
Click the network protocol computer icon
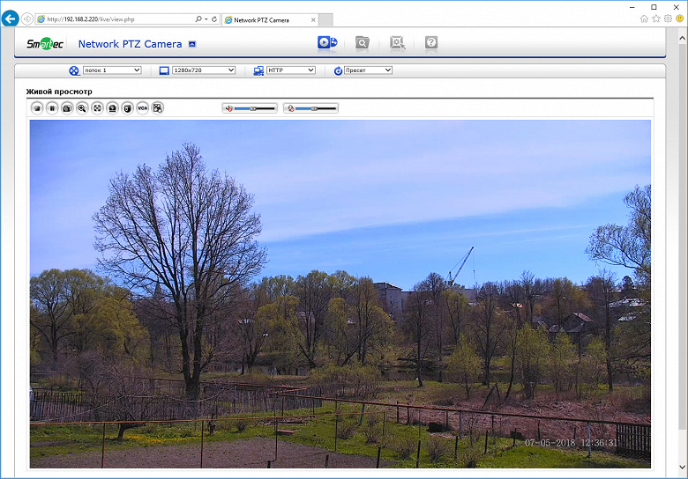click(258, 70)
